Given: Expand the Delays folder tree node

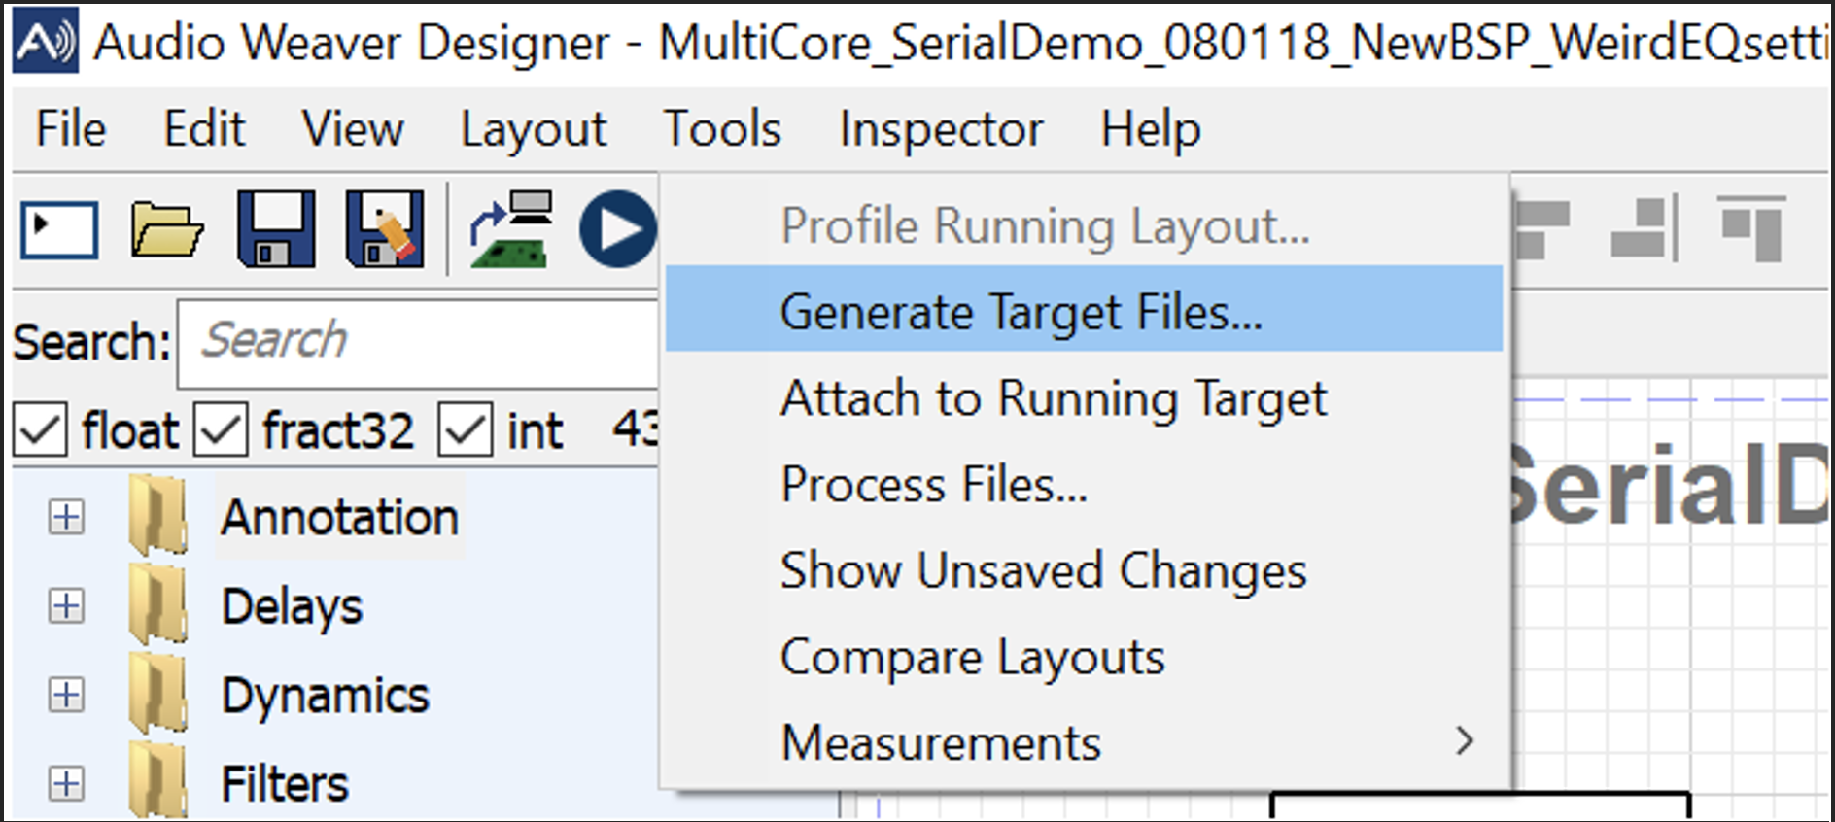Looking at the screenshot, I should [x=66, y=606].
